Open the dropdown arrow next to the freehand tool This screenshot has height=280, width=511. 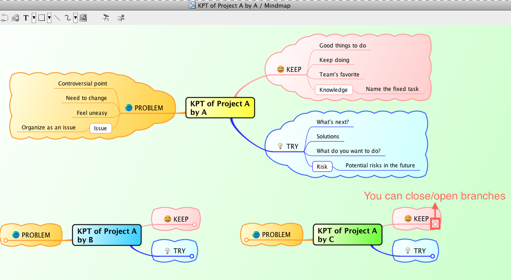(75, 18)
